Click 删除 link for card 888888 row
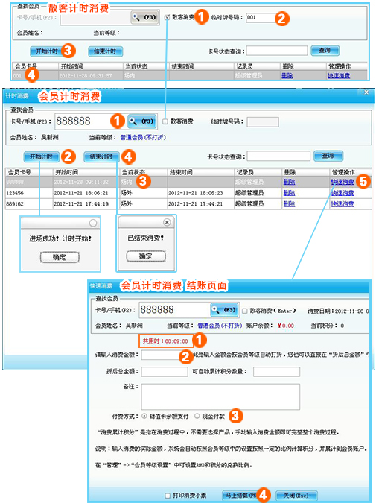This screenshot has height=503, width=376. (289, 182)
